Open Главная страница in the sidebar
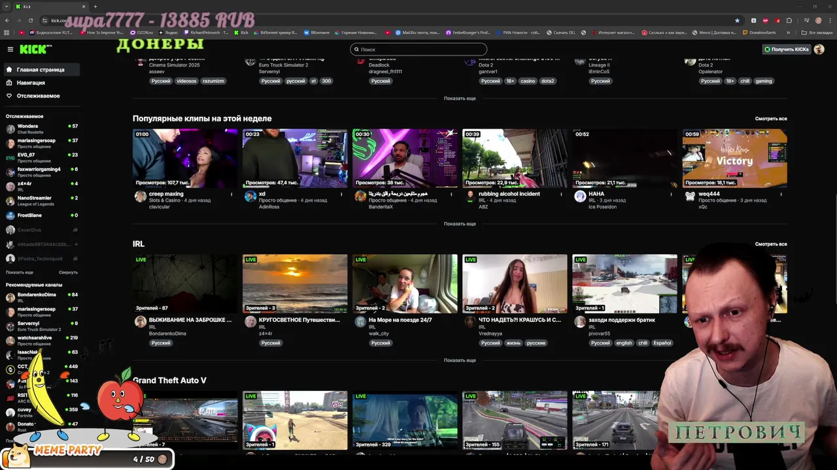837x470 pixels. coord(41,69)
